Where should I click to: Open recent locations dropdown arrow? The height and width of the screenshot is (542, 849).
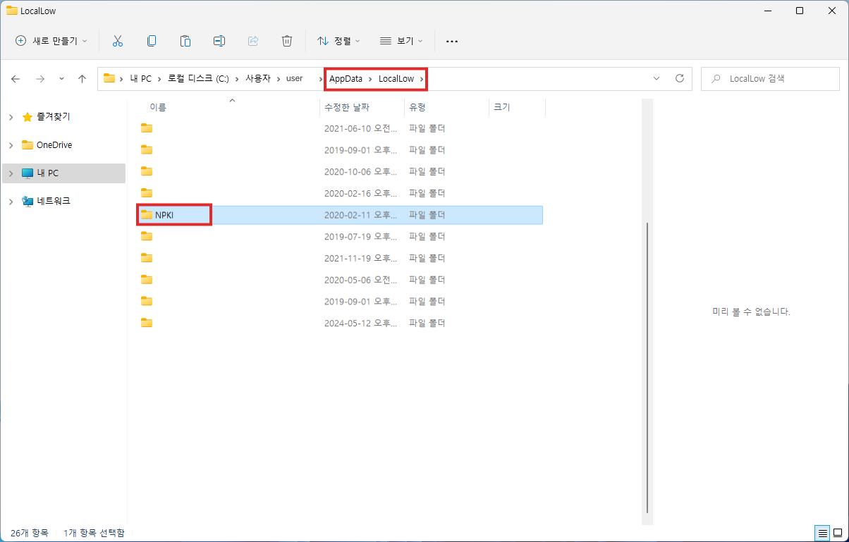[x=61, y=79]
